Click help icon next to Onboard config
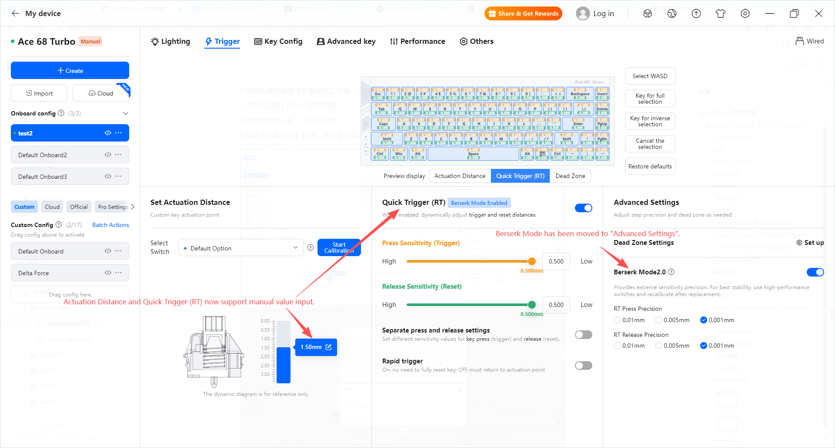This screenshot has width=835, height=448. click(x=61, y=113)
